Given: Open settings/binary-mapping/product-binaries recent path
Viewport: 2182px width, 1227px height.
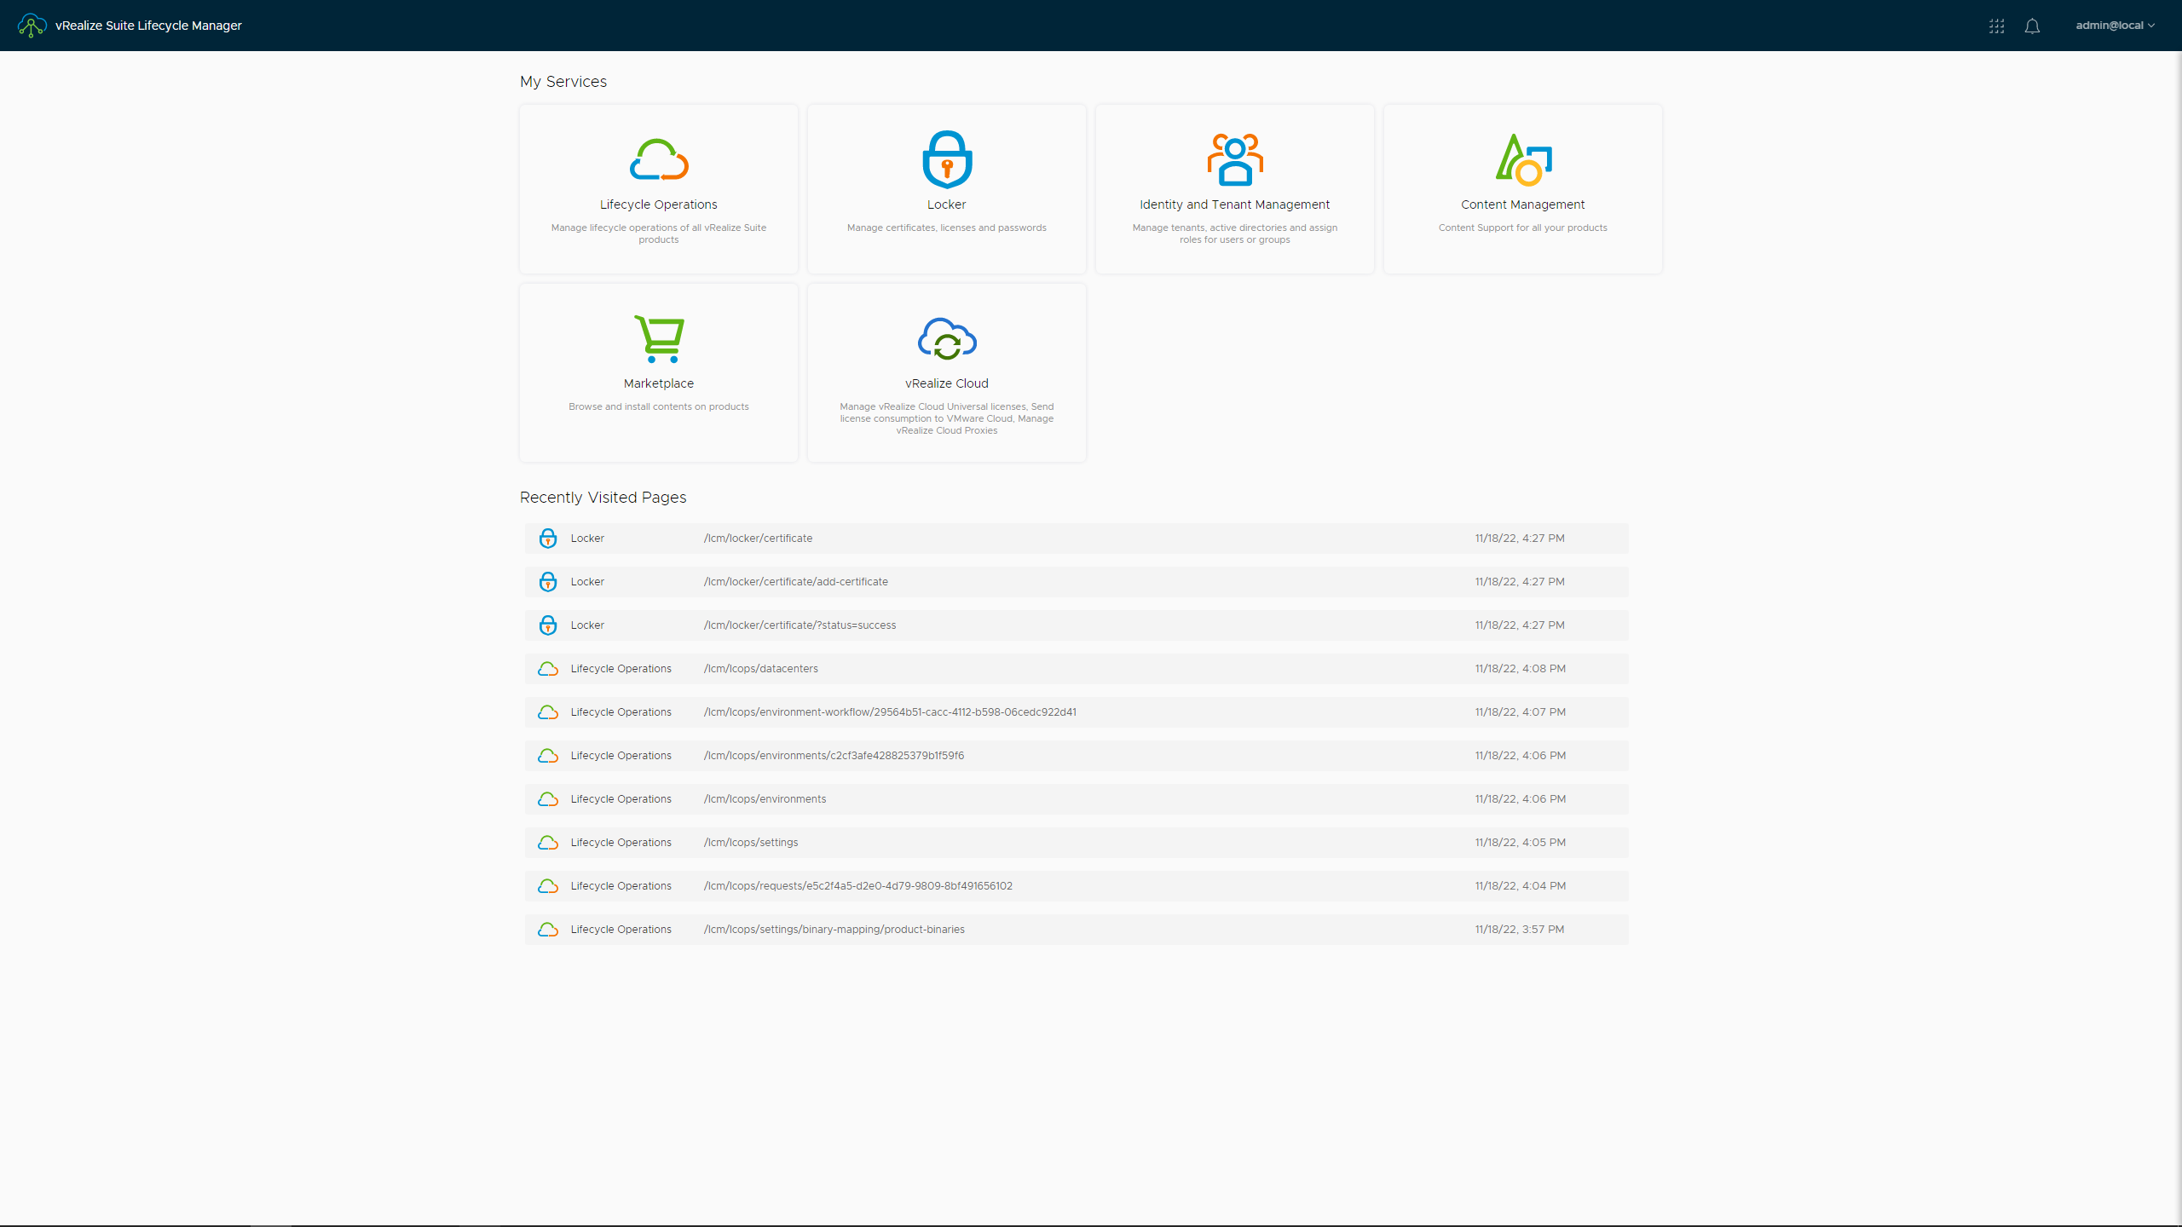Looking at the screenshot, I should (x=834, y=930).
